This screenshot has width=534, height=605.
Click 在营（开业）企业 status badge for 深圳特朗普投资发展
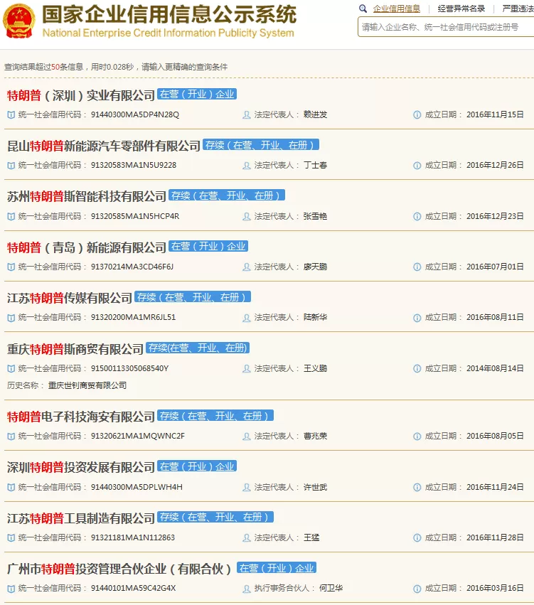(197, 466)
